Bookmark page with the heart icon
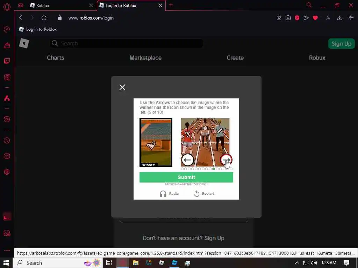Screen dimensions: 358x268 coord(315,18)
